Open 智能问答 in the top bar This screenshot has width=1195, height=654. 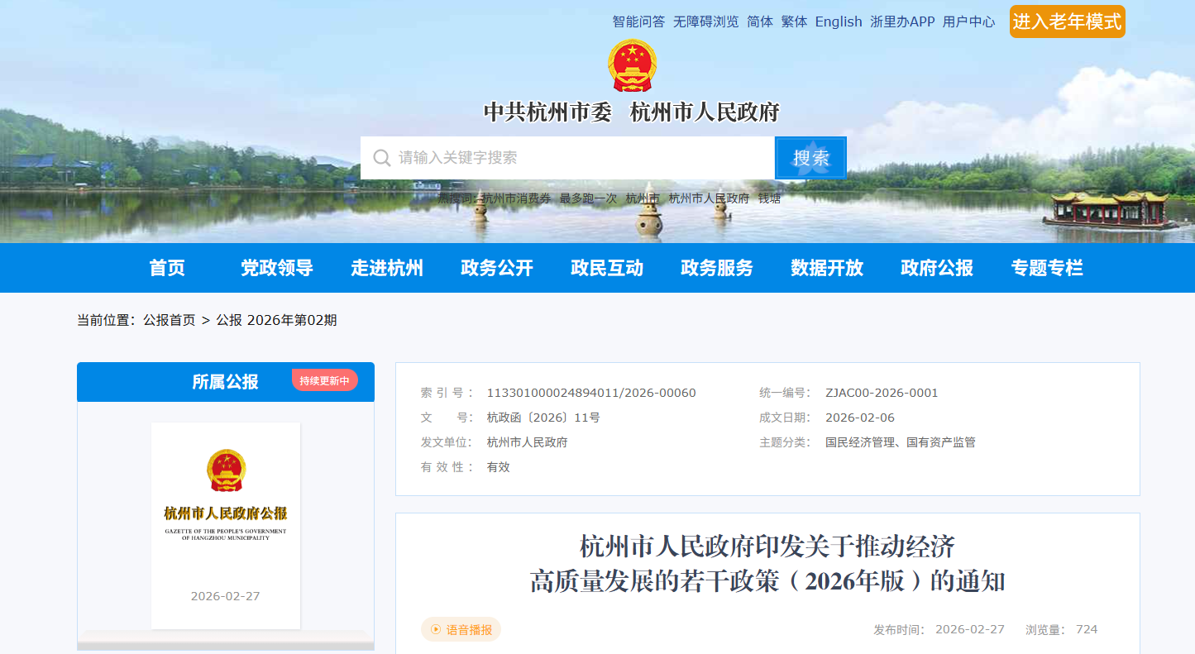(x=638, y=21)
